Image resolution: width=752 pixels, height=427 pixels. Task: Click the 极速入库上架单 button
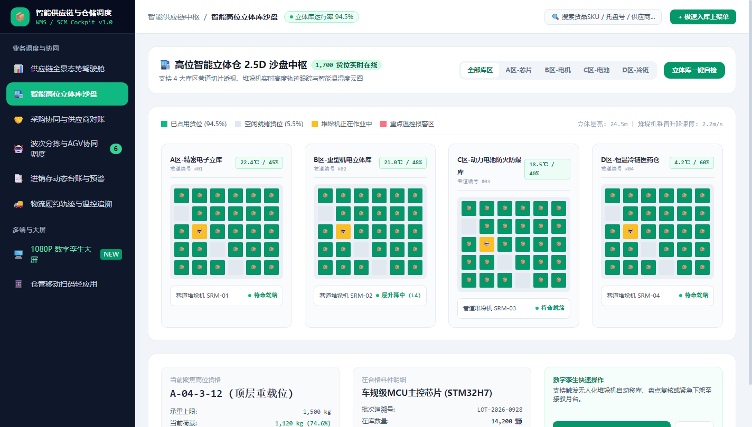coord(703,17)
